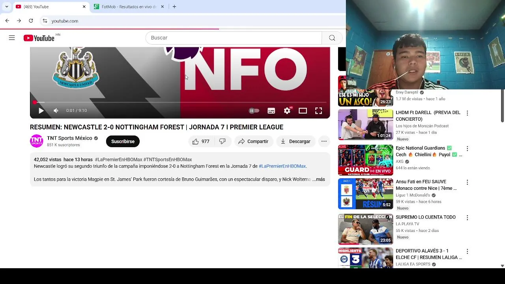The height and width of the screenshot is (284, 505).
Task: Expand description with ...más
Action: (319, 179)
